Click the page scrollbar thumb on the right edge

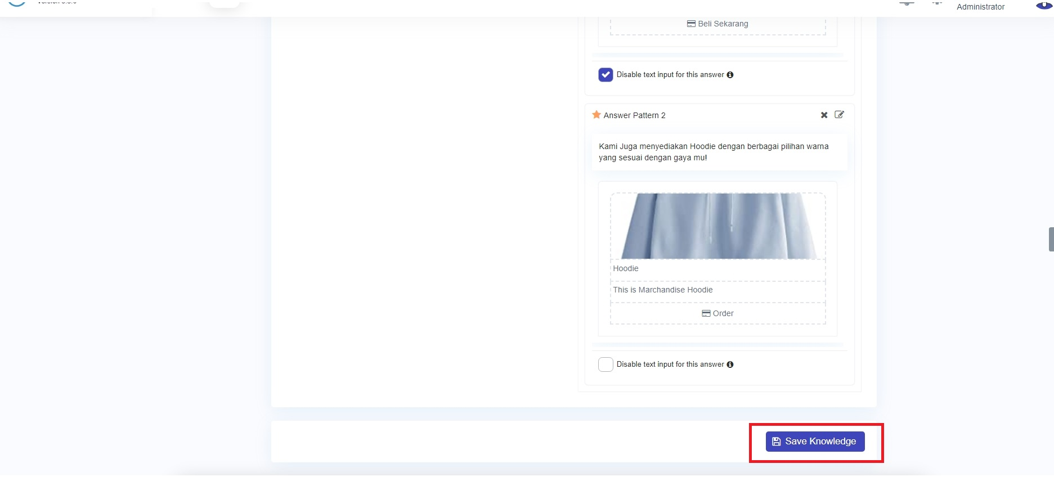click(x=1051, y=239)
